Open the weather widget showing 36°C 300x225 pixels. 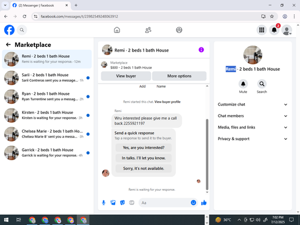click(223, 220)
